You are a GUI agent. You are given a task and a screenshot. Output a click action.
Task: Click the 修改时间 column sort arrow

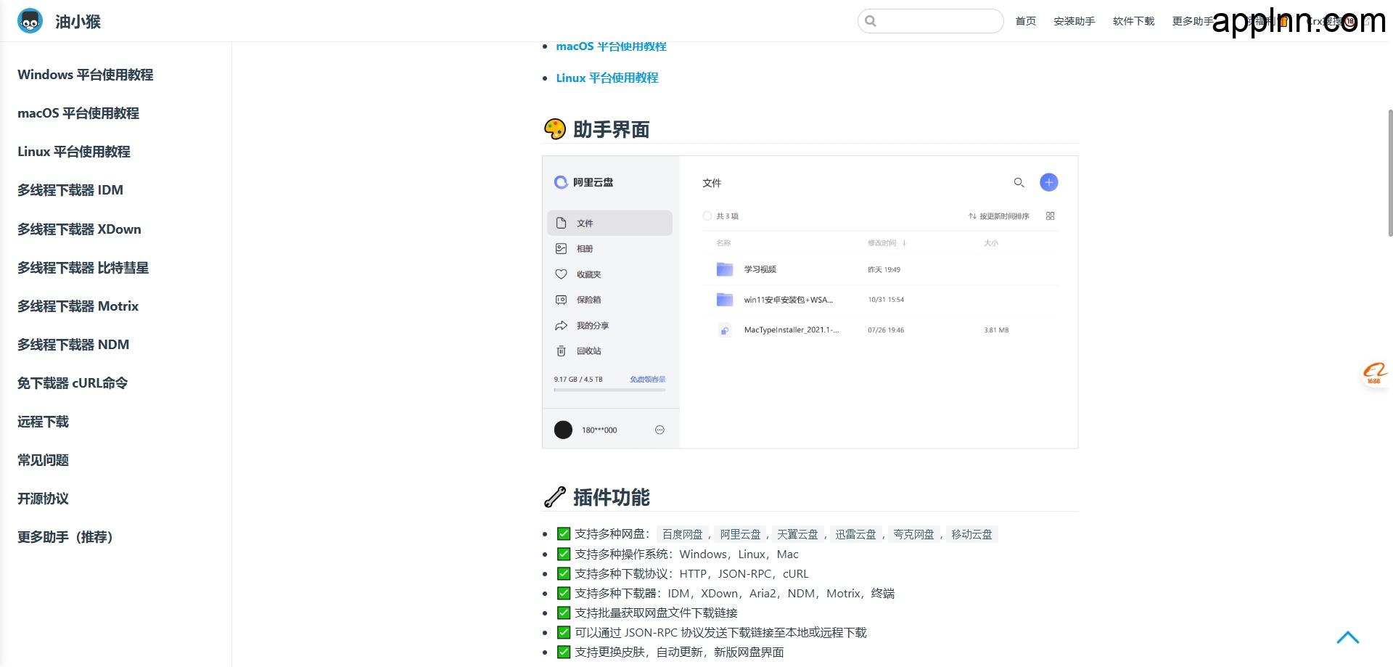pyautogui.click(x=905, y=243)
